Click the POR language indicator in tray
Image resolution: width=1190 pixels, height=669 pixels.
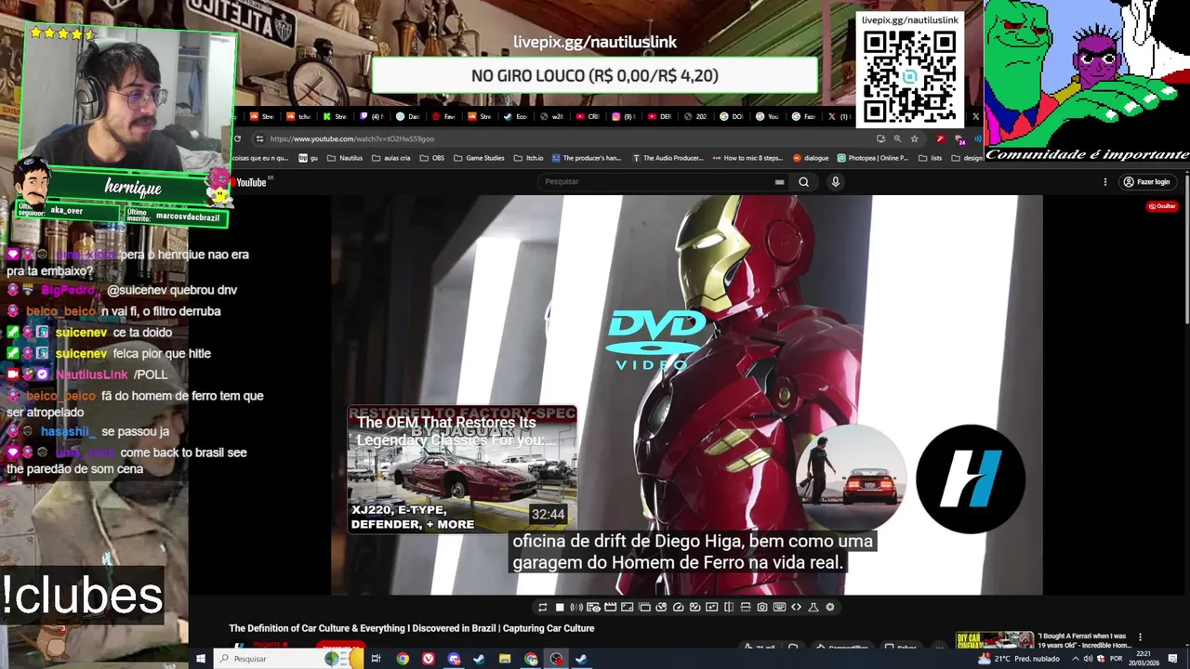coord(1115,659)
